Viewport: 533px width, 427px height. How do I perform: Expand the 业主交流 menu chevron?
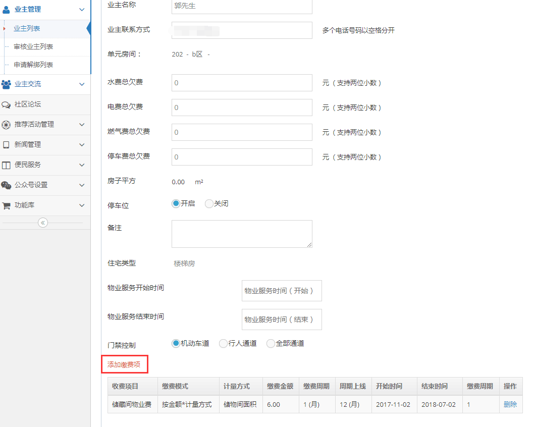[82, 84]
